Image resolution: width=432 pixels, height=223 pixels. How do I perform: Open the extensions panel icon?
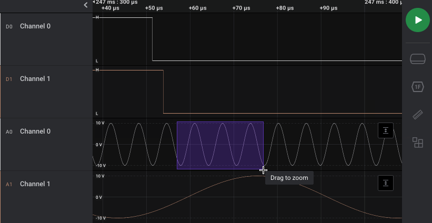click(x=418, y=143)
